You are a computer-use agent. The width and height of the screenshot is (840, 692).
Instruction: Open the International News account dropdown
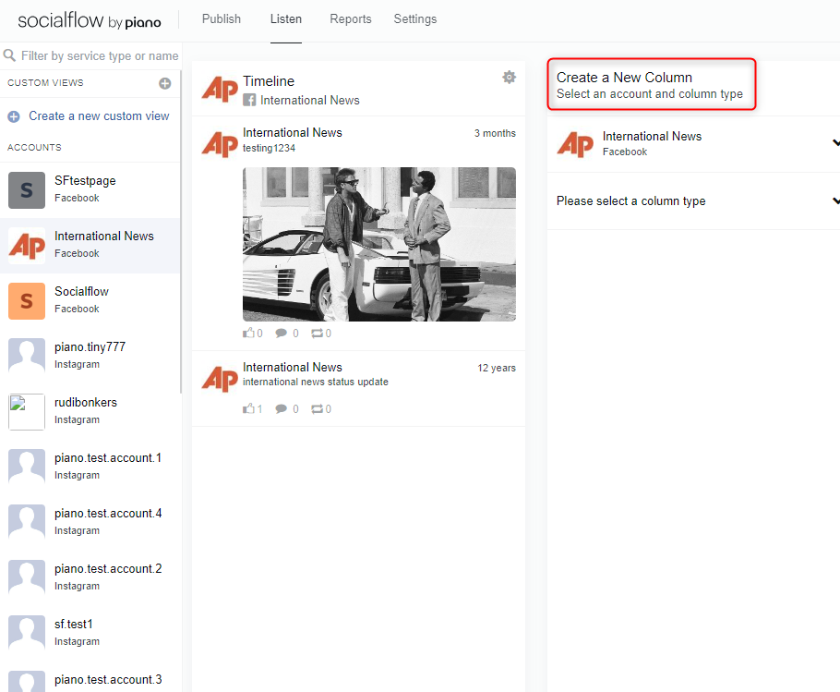[694, 143]
